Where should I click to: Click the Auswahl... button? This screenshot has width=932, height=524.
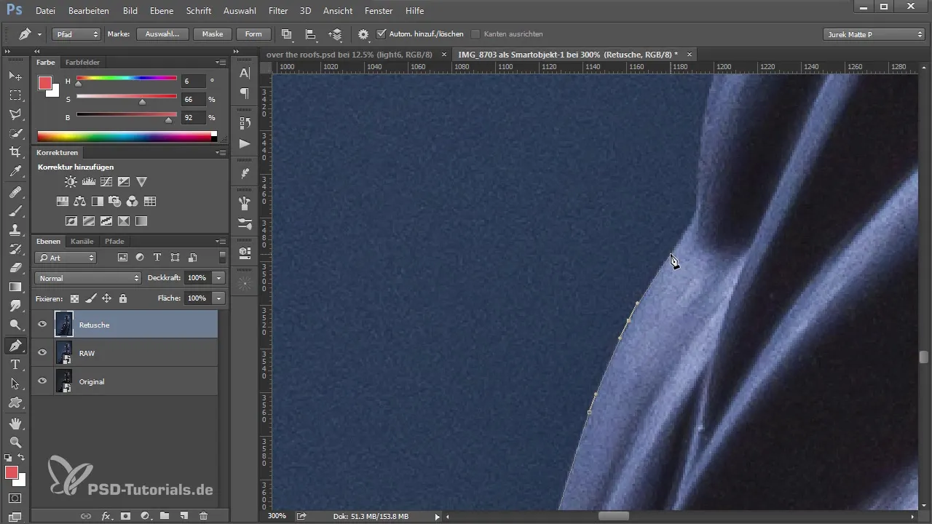(162, 34)
